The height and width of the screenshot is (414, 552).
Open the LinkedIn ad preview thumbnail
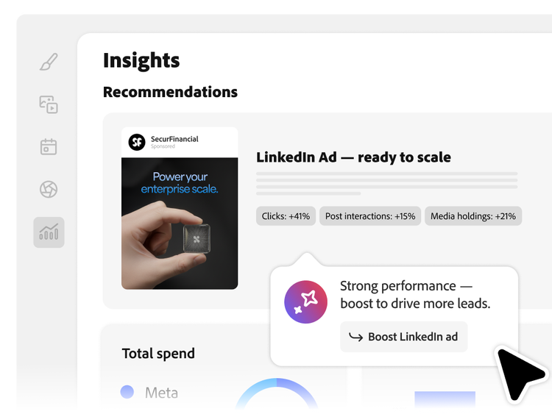coord(180,221)
